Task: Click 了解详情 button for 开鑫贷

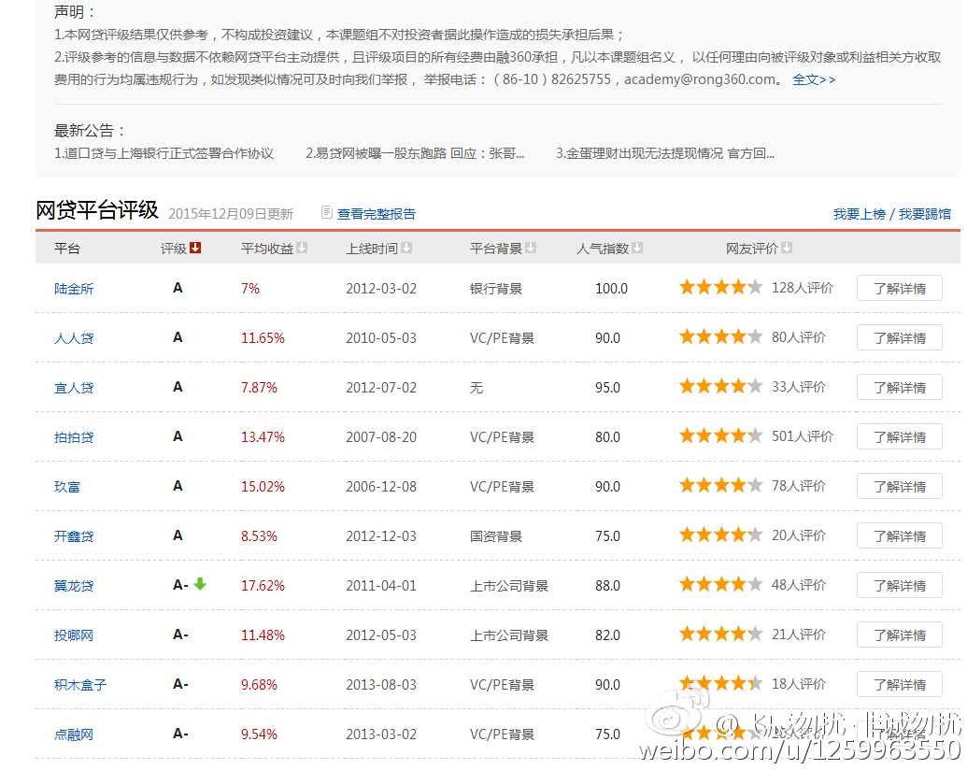Action: click(x=899, y=535)
